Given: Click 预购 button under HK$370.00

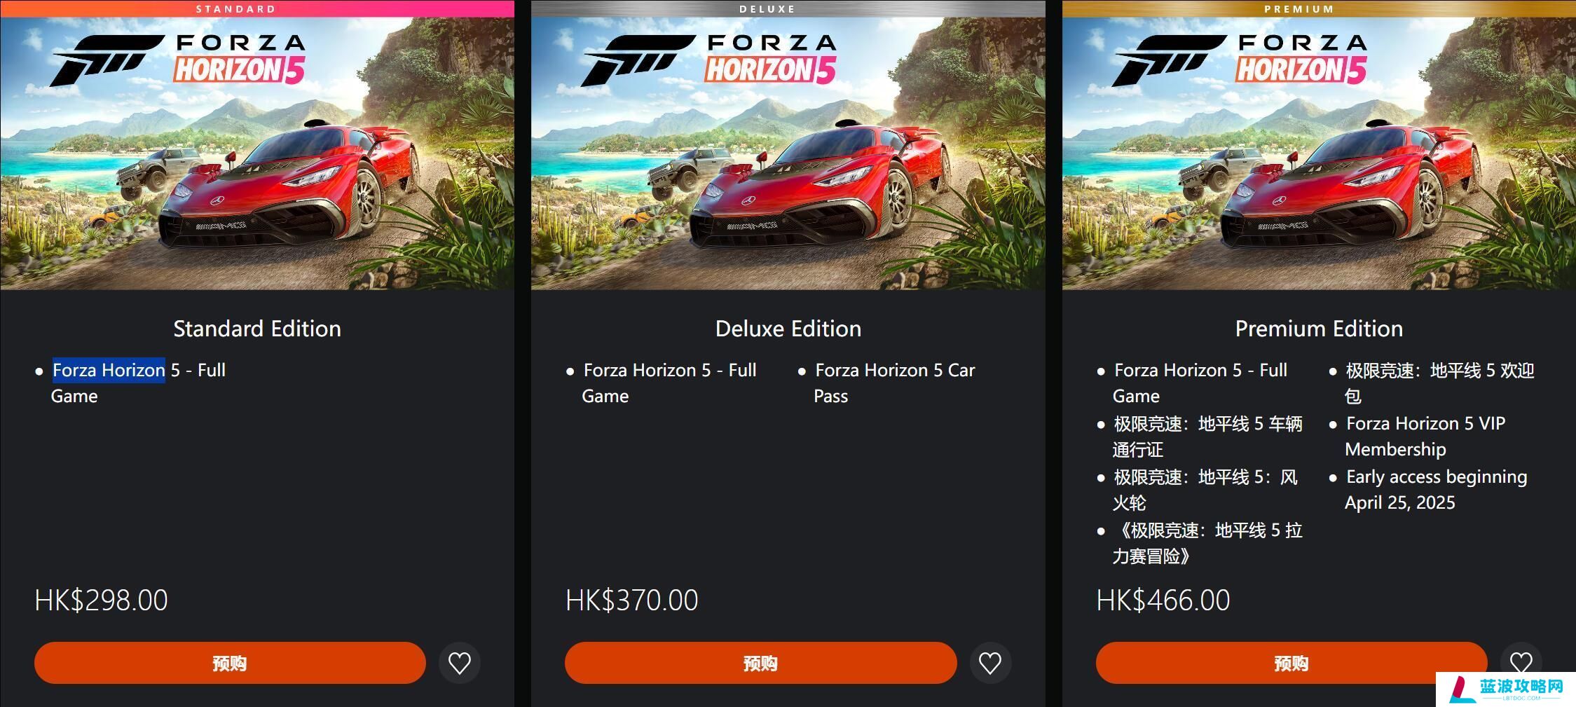Looking at the screenshot, I should (760, 663).
